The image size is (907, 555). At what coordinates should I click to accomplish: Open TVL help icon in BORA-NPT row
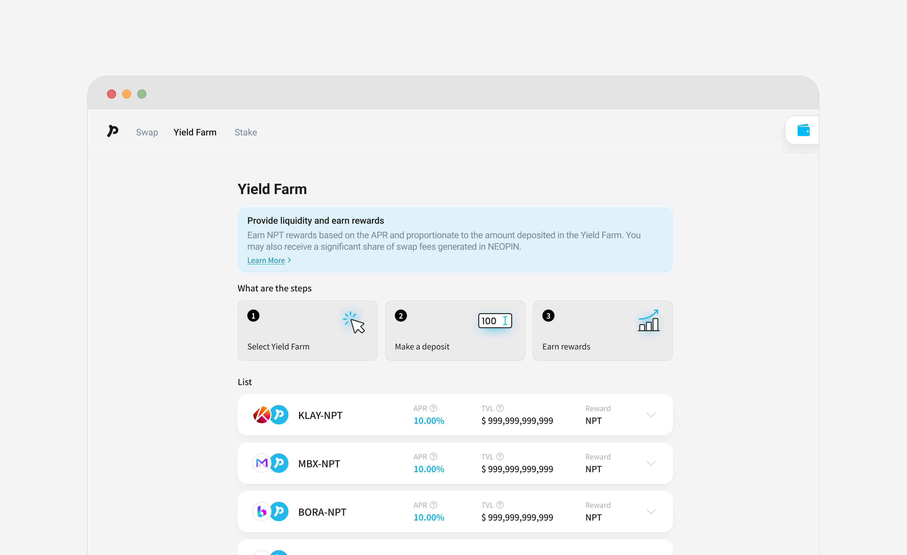tap(500, 505)
